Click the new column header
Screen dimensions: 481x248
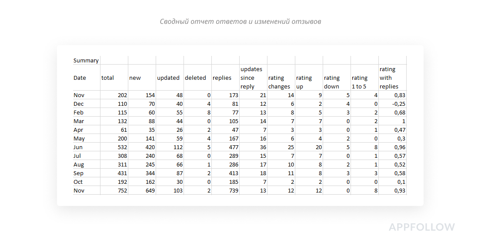135,78
